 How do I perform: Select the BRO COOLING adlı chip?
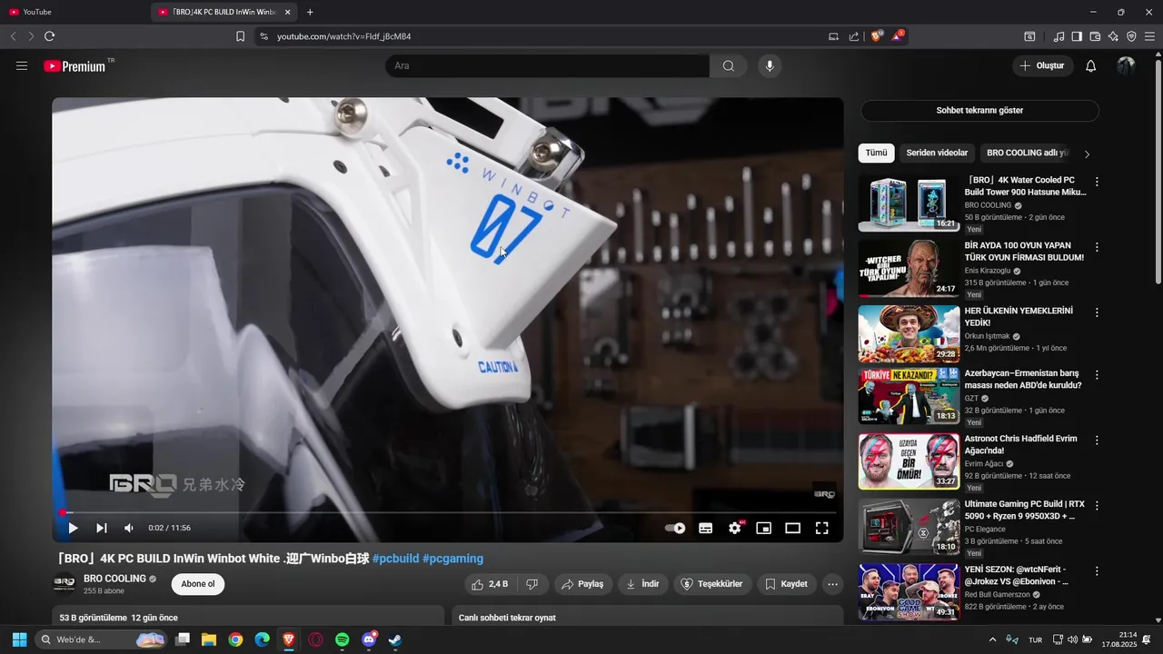(1028, 154)
